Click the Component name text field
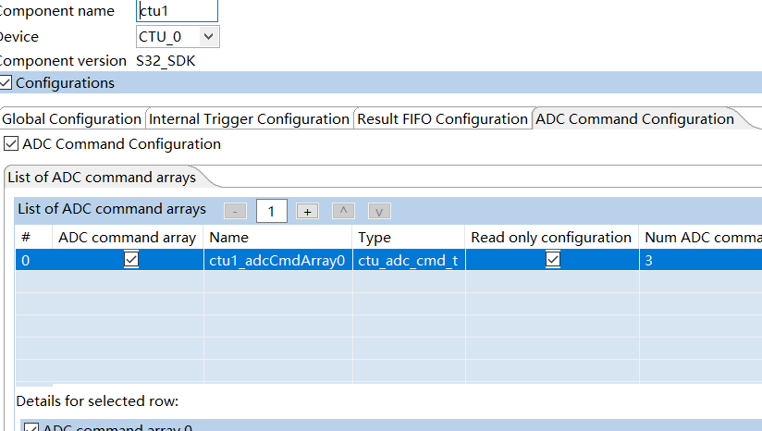The width and height of the screenshot is (762, 431). tap(178, 11)
